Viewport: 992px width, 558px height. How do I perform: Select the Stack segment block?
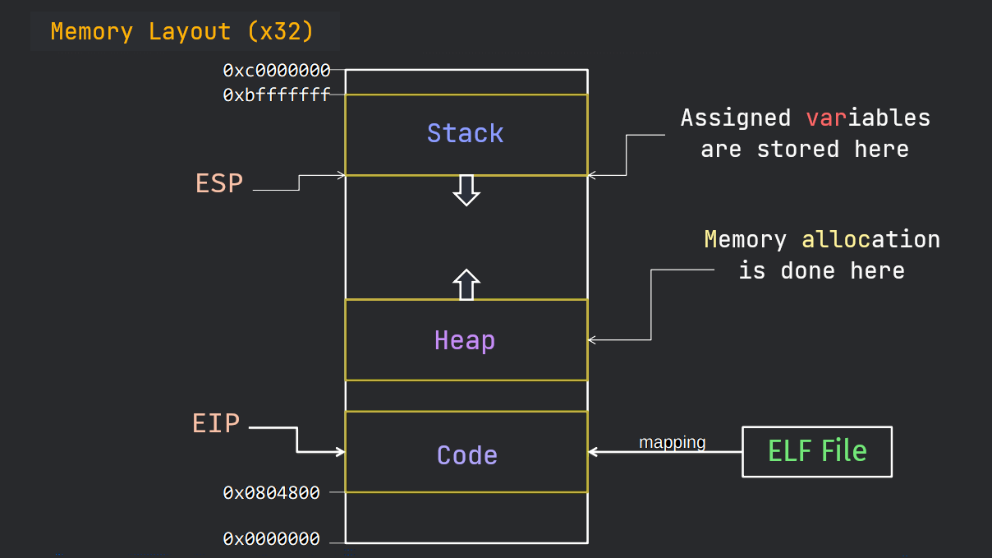pyautogui.click(x=466, y=133)
